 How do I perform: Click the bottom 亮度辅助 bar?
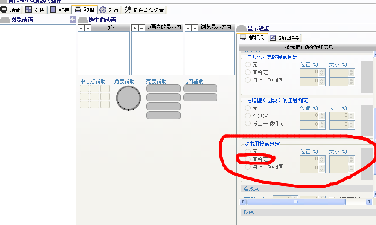click(x=163, y=115)
